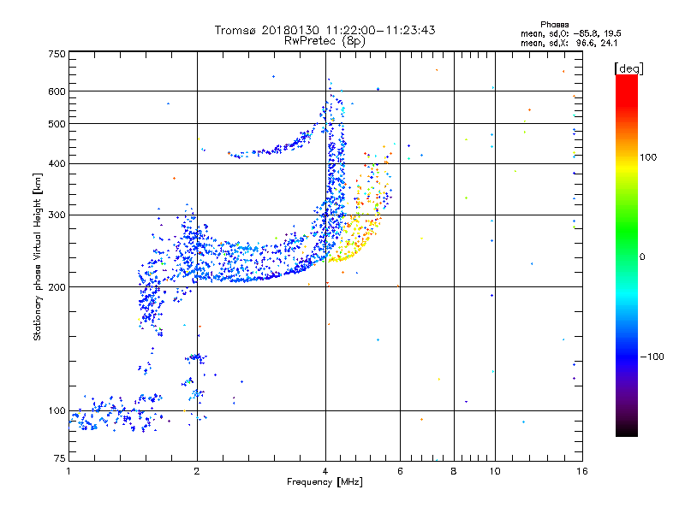Viewport: 685px width, 513px height.
Task: Click the x-axis tick label '16'
Action: tap(582, 471)
